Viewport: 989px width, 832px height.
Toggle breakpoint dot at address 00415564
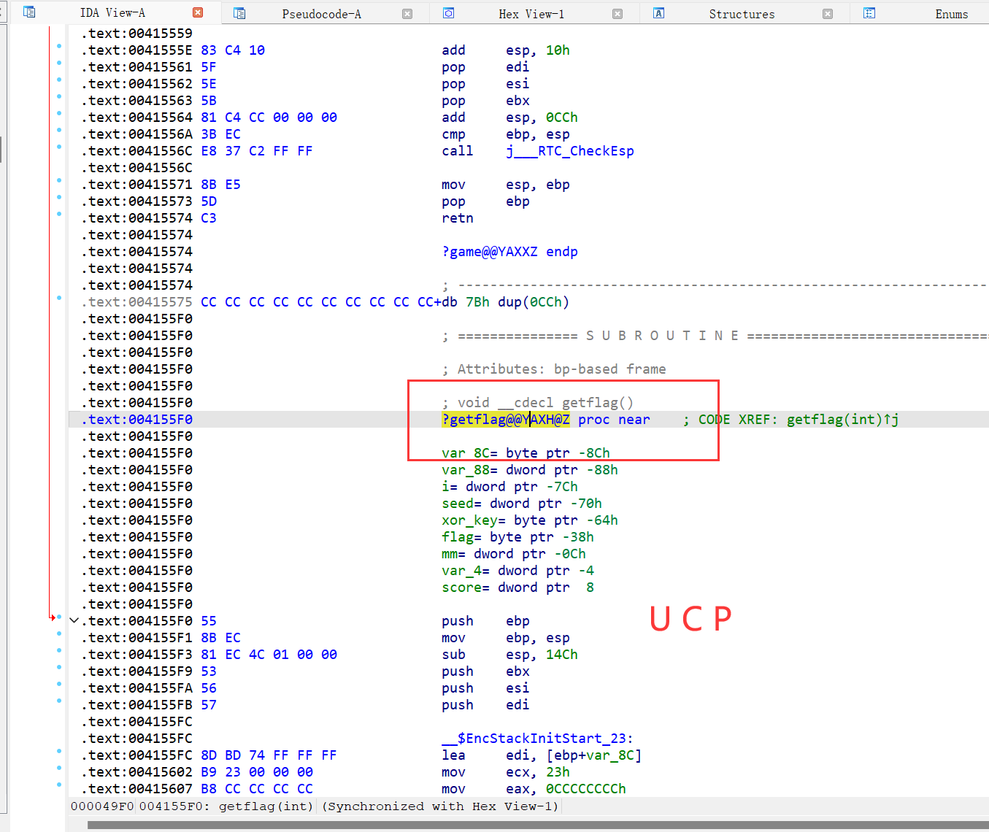pos(59,113)
